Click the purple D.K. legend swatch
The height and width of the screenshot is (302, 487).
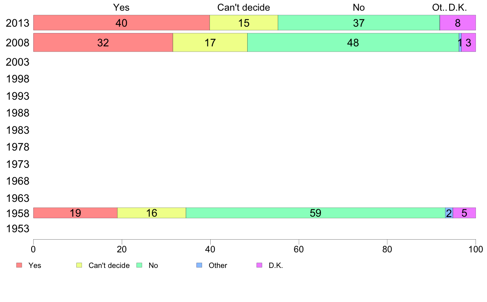pos(259,265)
